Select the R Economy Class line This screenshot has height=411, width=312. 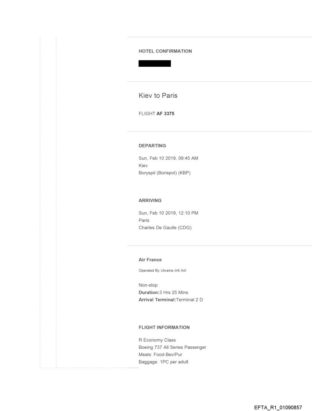tap(157, 340)
